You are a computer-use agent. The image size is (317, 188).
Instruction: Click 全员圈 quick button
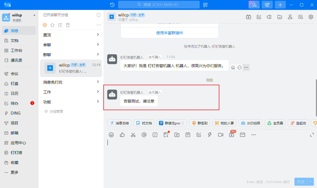coord(275,123)
